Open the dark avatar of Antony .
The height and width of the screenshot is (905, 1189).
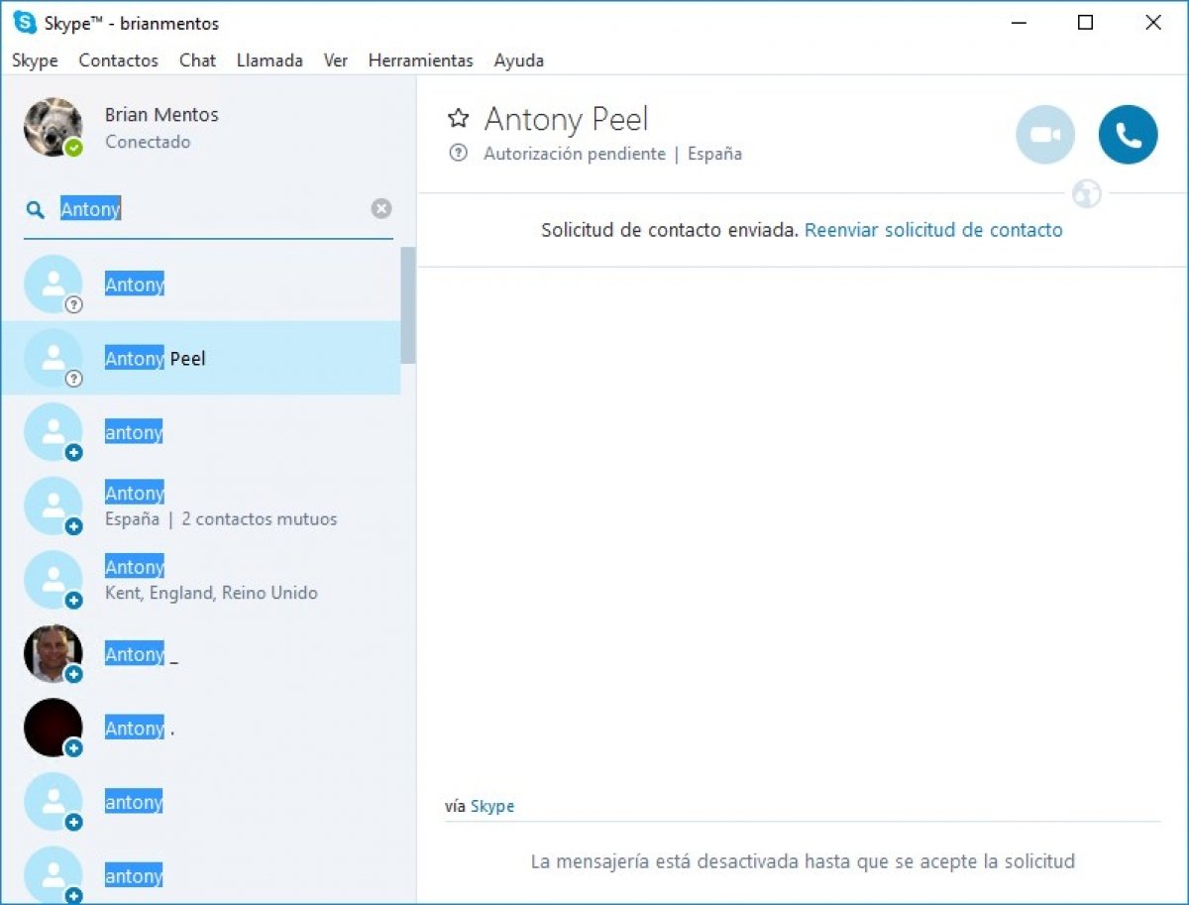53,728
